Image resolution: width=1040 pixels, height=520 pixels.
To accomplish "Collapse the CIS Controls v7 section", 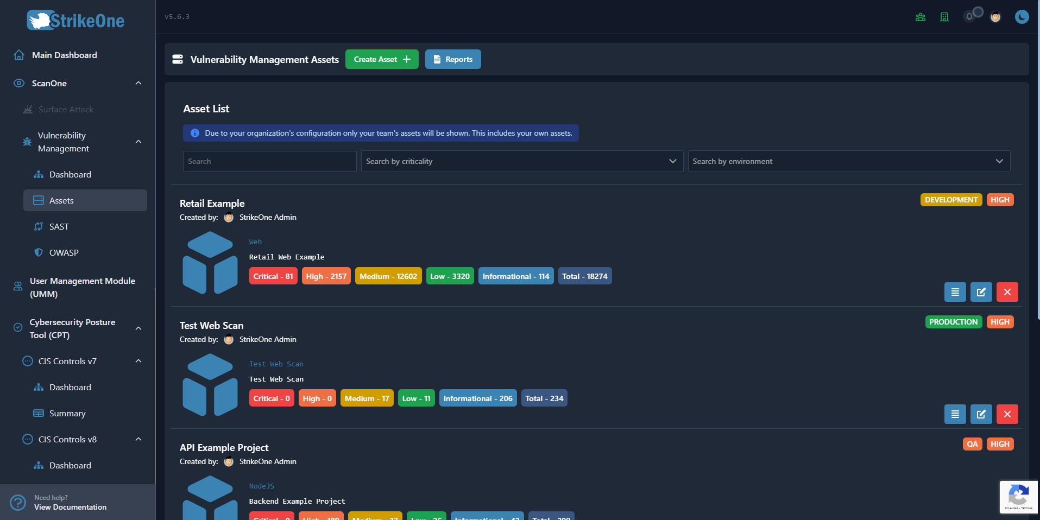I will coord(138,361).
